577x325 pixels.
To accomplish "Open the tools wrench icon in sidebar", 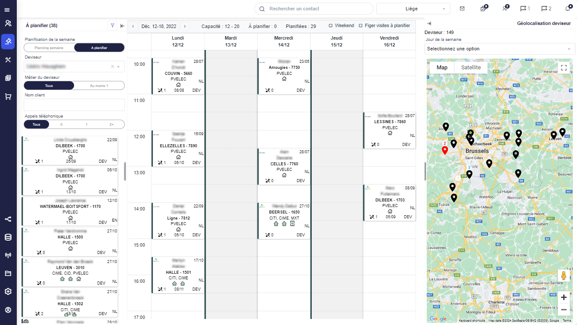I will (x=8, y=60).
